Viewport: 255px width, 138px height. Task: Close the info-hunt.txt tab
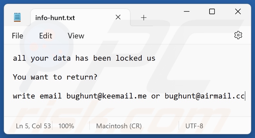click(x=118, y=17)
